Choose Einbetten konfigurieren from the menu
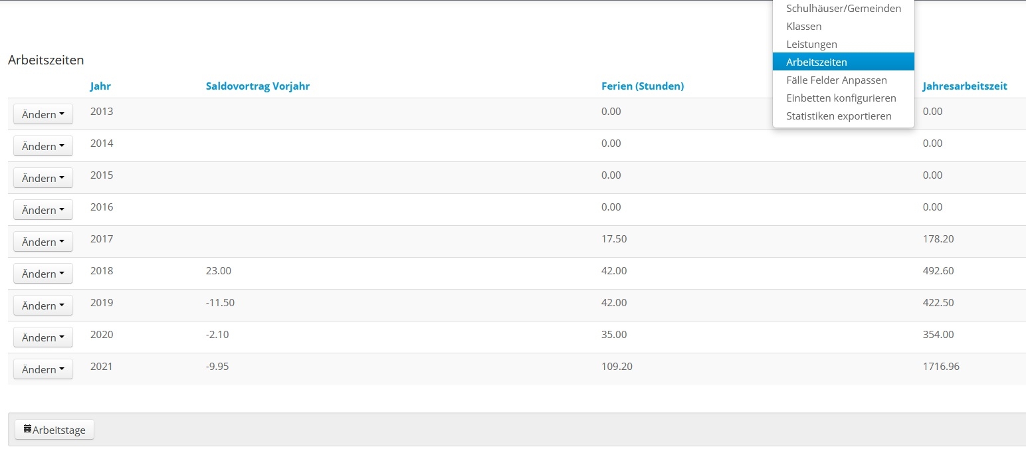Viewport: 1026px width, 451px height. pyautogui.click(x=841, y=98)
